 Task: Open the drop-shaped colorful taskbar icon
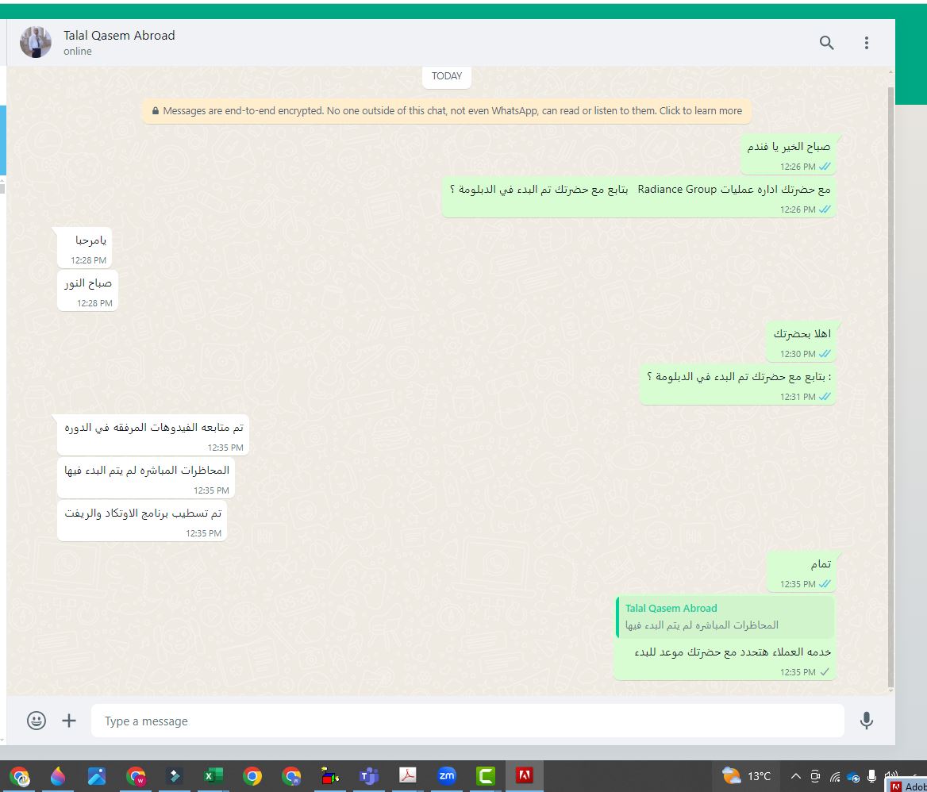tap(58, 775)
